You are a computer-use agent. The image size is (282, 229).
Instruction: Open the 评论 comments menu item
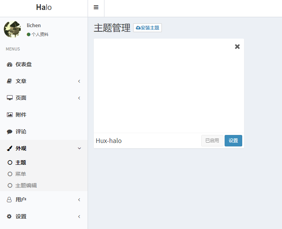(44, 132)
